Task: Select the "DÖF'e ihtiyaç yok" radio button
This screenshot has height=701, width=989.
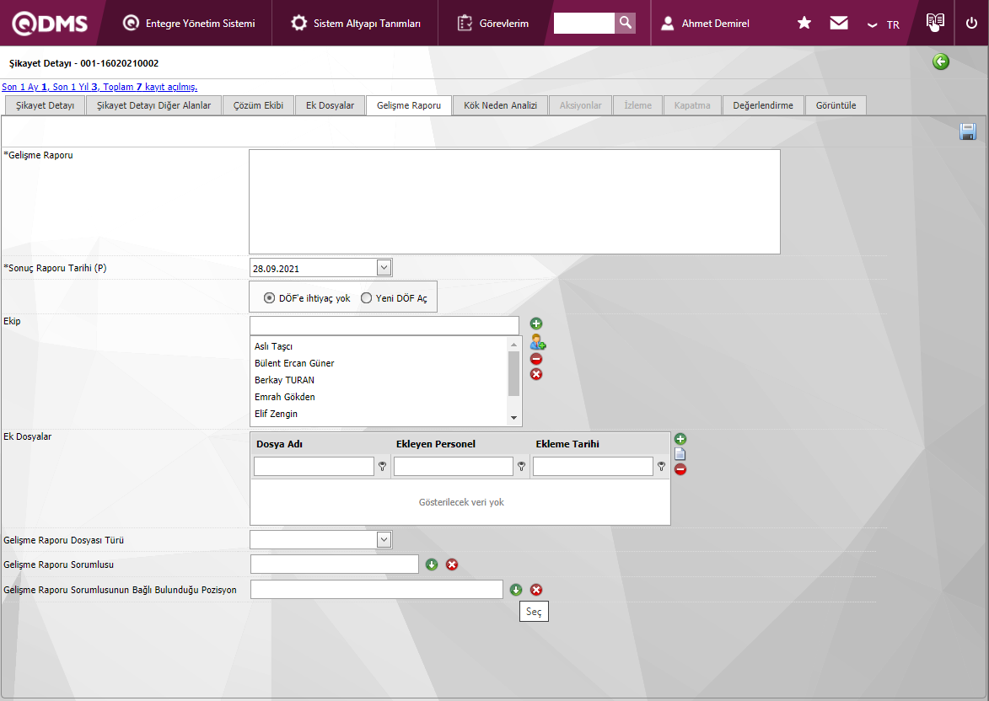Action: [x=269, y=297]
